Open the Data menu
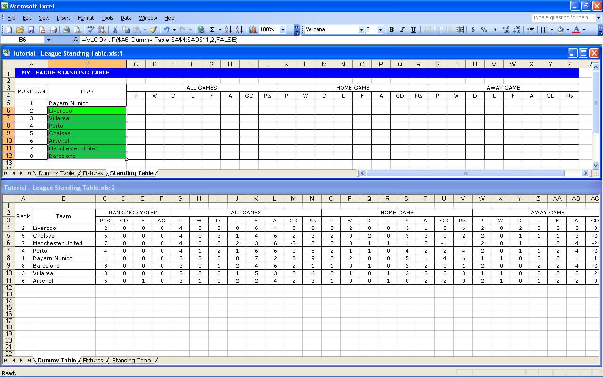Viewport: 603px width, 377px height. point(126,18)
